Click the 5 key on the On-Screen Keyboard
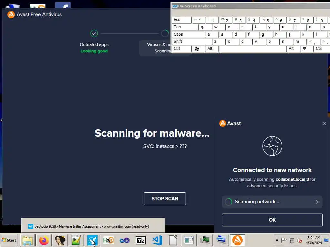Viewport: 330px width, 247px height. [x=266, y=20]
